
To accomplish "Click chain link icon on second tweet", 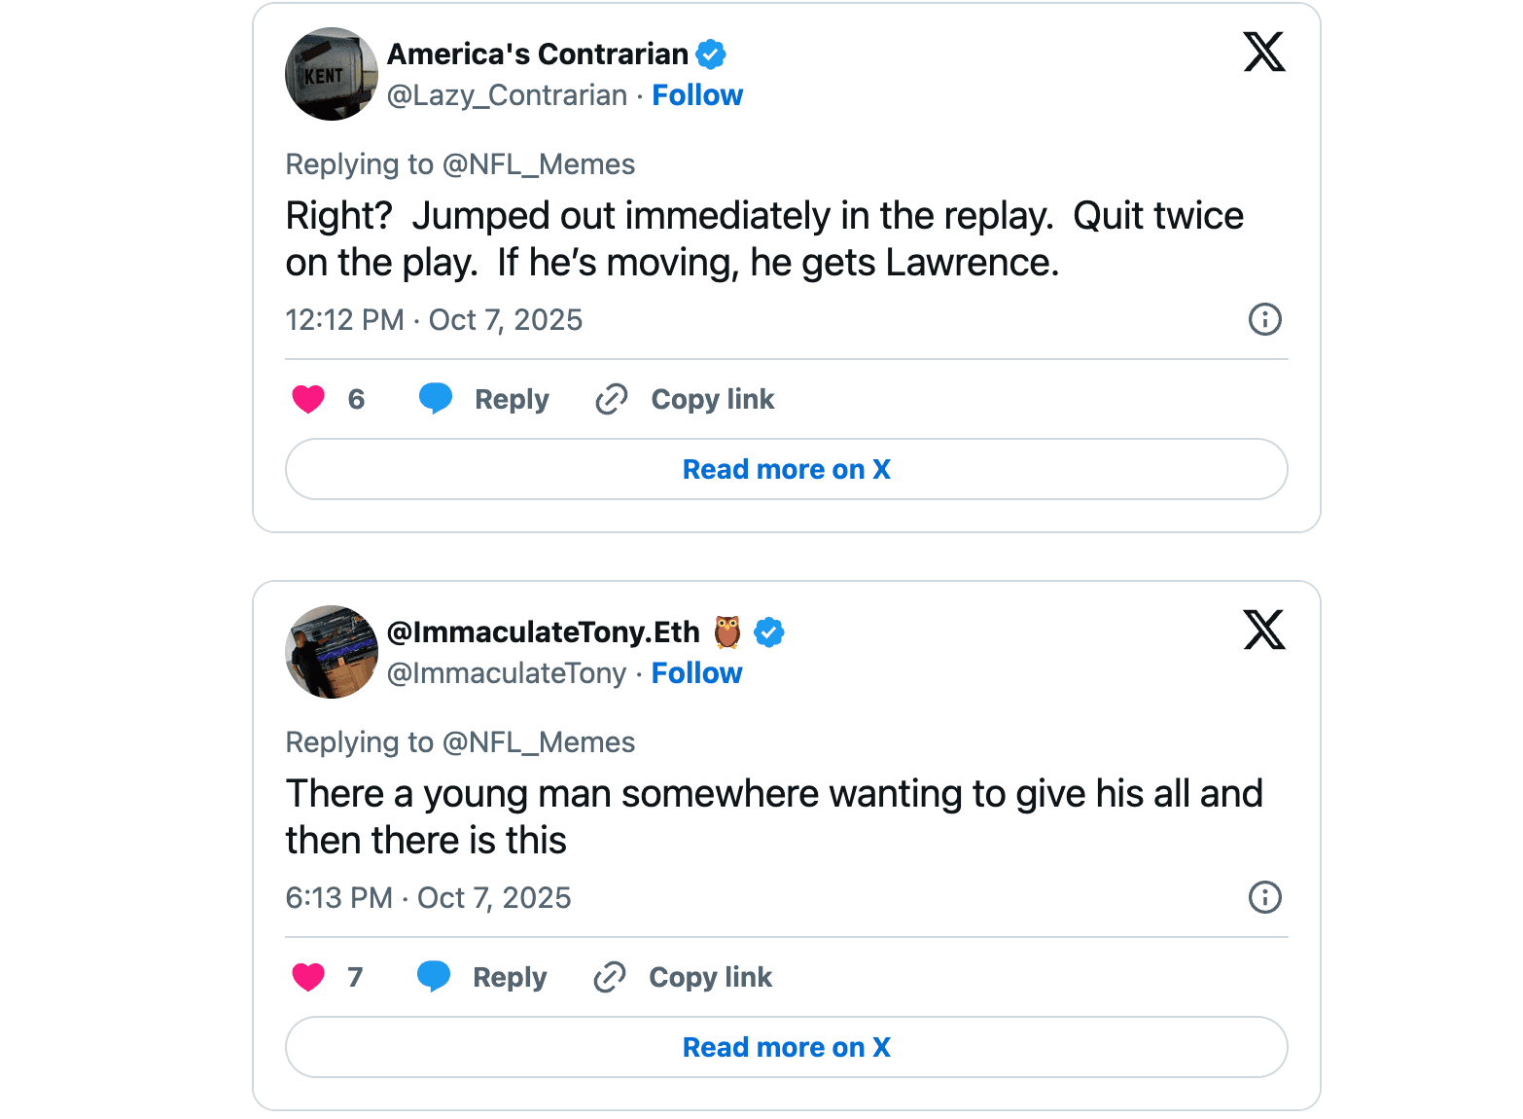I will point(610,977).
